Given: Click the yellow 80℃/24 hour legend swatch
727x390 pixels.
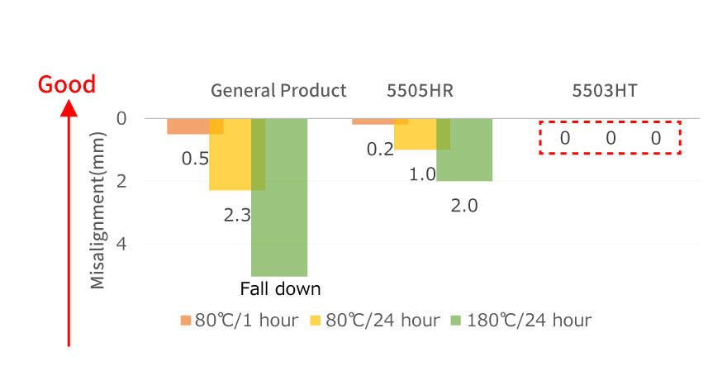Looking at the screenshot, I should [316, 321].
